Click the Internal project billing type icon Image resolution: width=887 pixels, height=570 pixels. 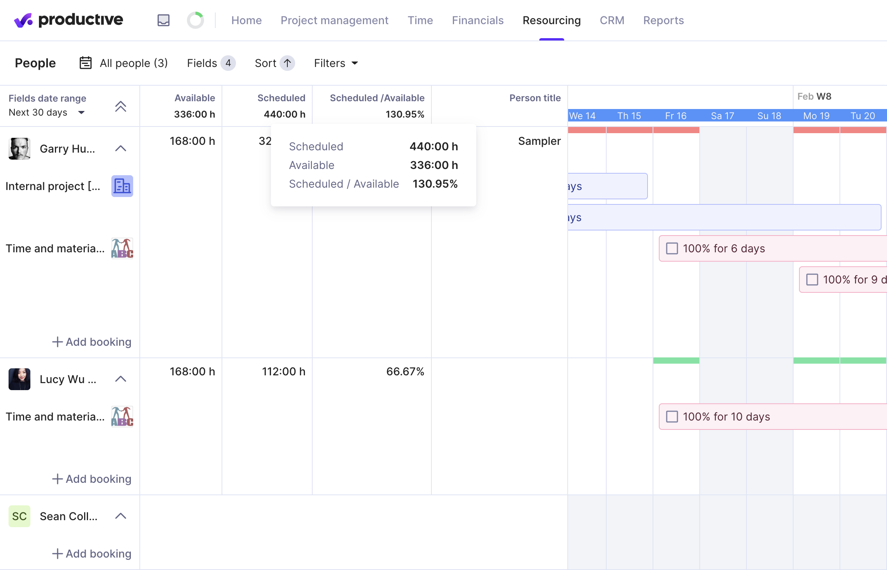point(121,186)
